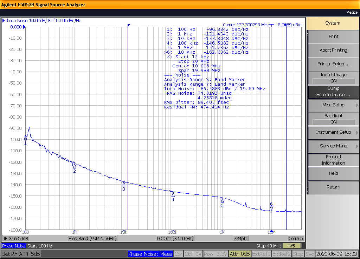Viewport: 360px width, 259px height.
Task: Toggle Backlight ON setting
Action: pos(333,119)
